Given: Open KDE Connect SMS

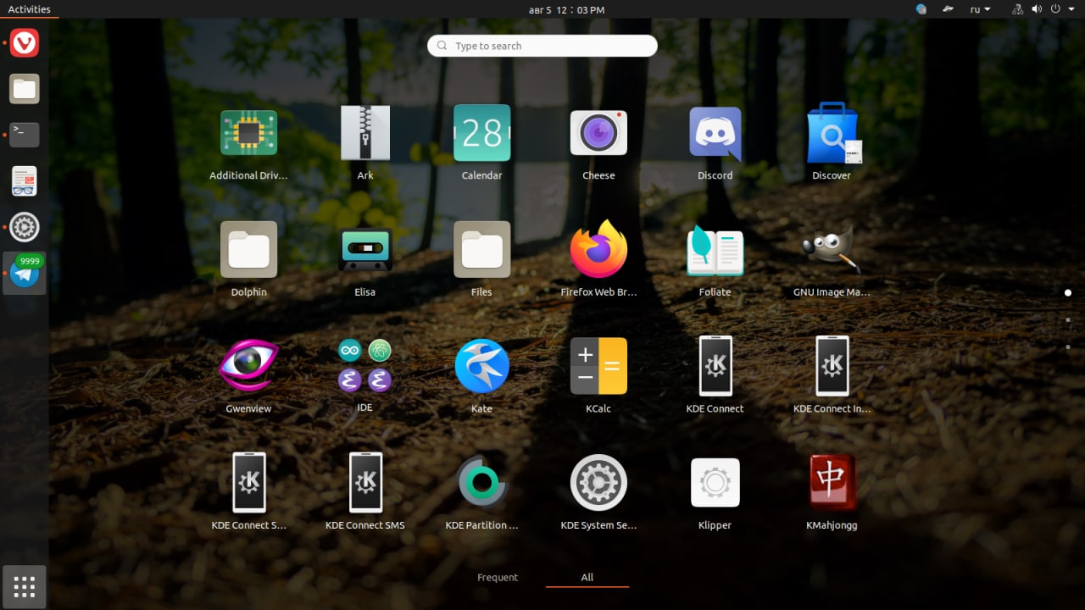Looking at the screenshot, I should 365,491.
